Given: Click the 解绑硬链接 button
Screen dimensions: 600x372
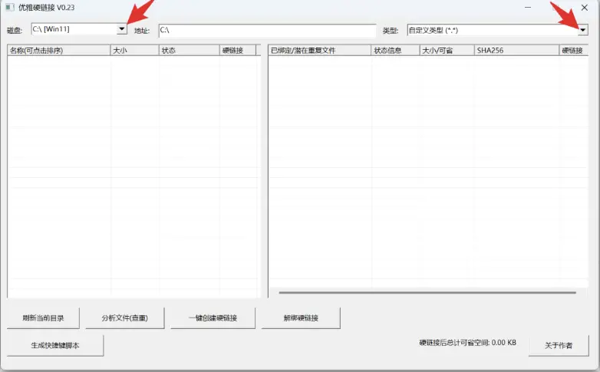Looking at the screenshot, I should point(301,318).
